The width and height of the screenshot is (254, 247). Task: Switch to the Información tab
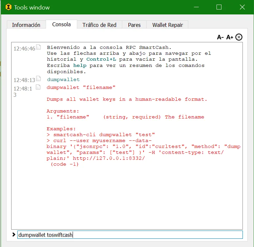click(26, 25)
